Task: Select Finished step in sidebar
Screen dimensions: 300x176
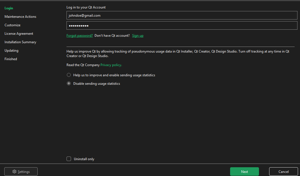Action: (11, 59)
